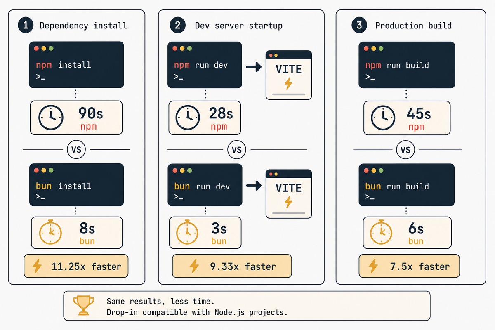Click the clock icon beside 28s npm
This screenshot has width=495, height=330.
pyautogui.click(x=188, y=118)
